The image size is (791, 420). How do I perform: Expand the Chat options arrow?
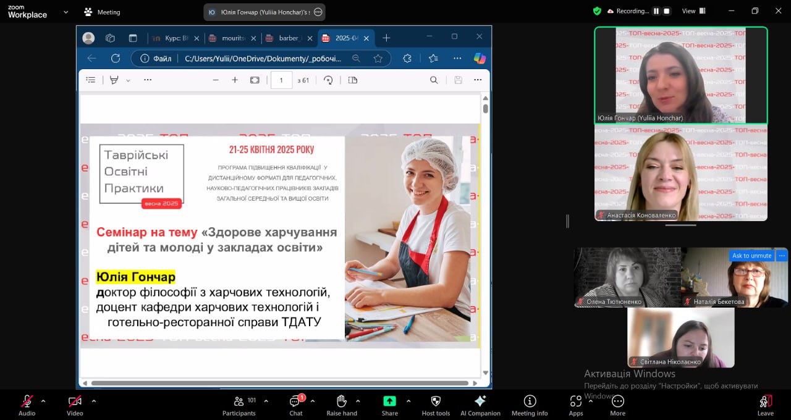click(312, 401)
